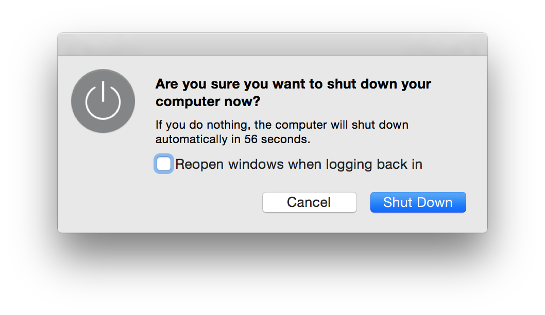The width and height of the screenshot is (545, 315).
Task: Click the "computer now?" heading line
Action: (x=208, y=101)
